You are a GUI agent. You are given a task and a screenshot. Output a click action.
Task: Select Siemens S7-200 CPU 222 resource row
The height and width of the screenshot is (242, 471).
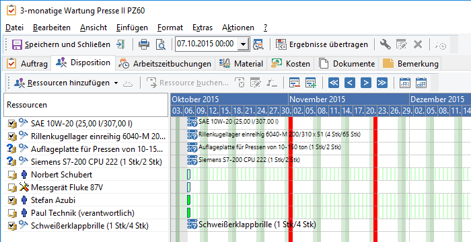tap(85, 162)
